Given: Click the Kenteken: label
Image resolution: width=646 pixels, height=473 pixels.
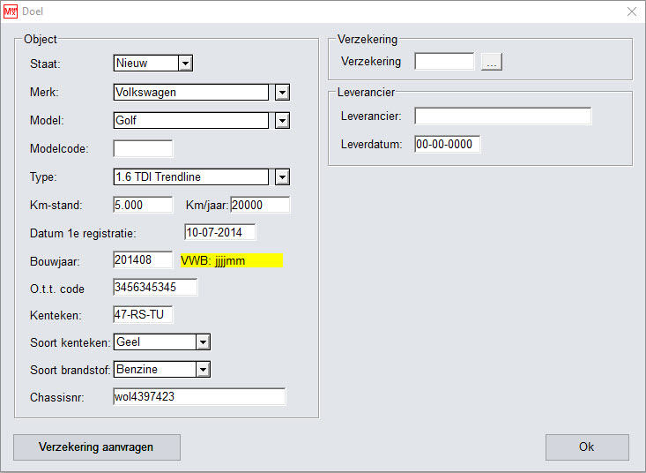Looking at the screenshot, I should (56, 315).
